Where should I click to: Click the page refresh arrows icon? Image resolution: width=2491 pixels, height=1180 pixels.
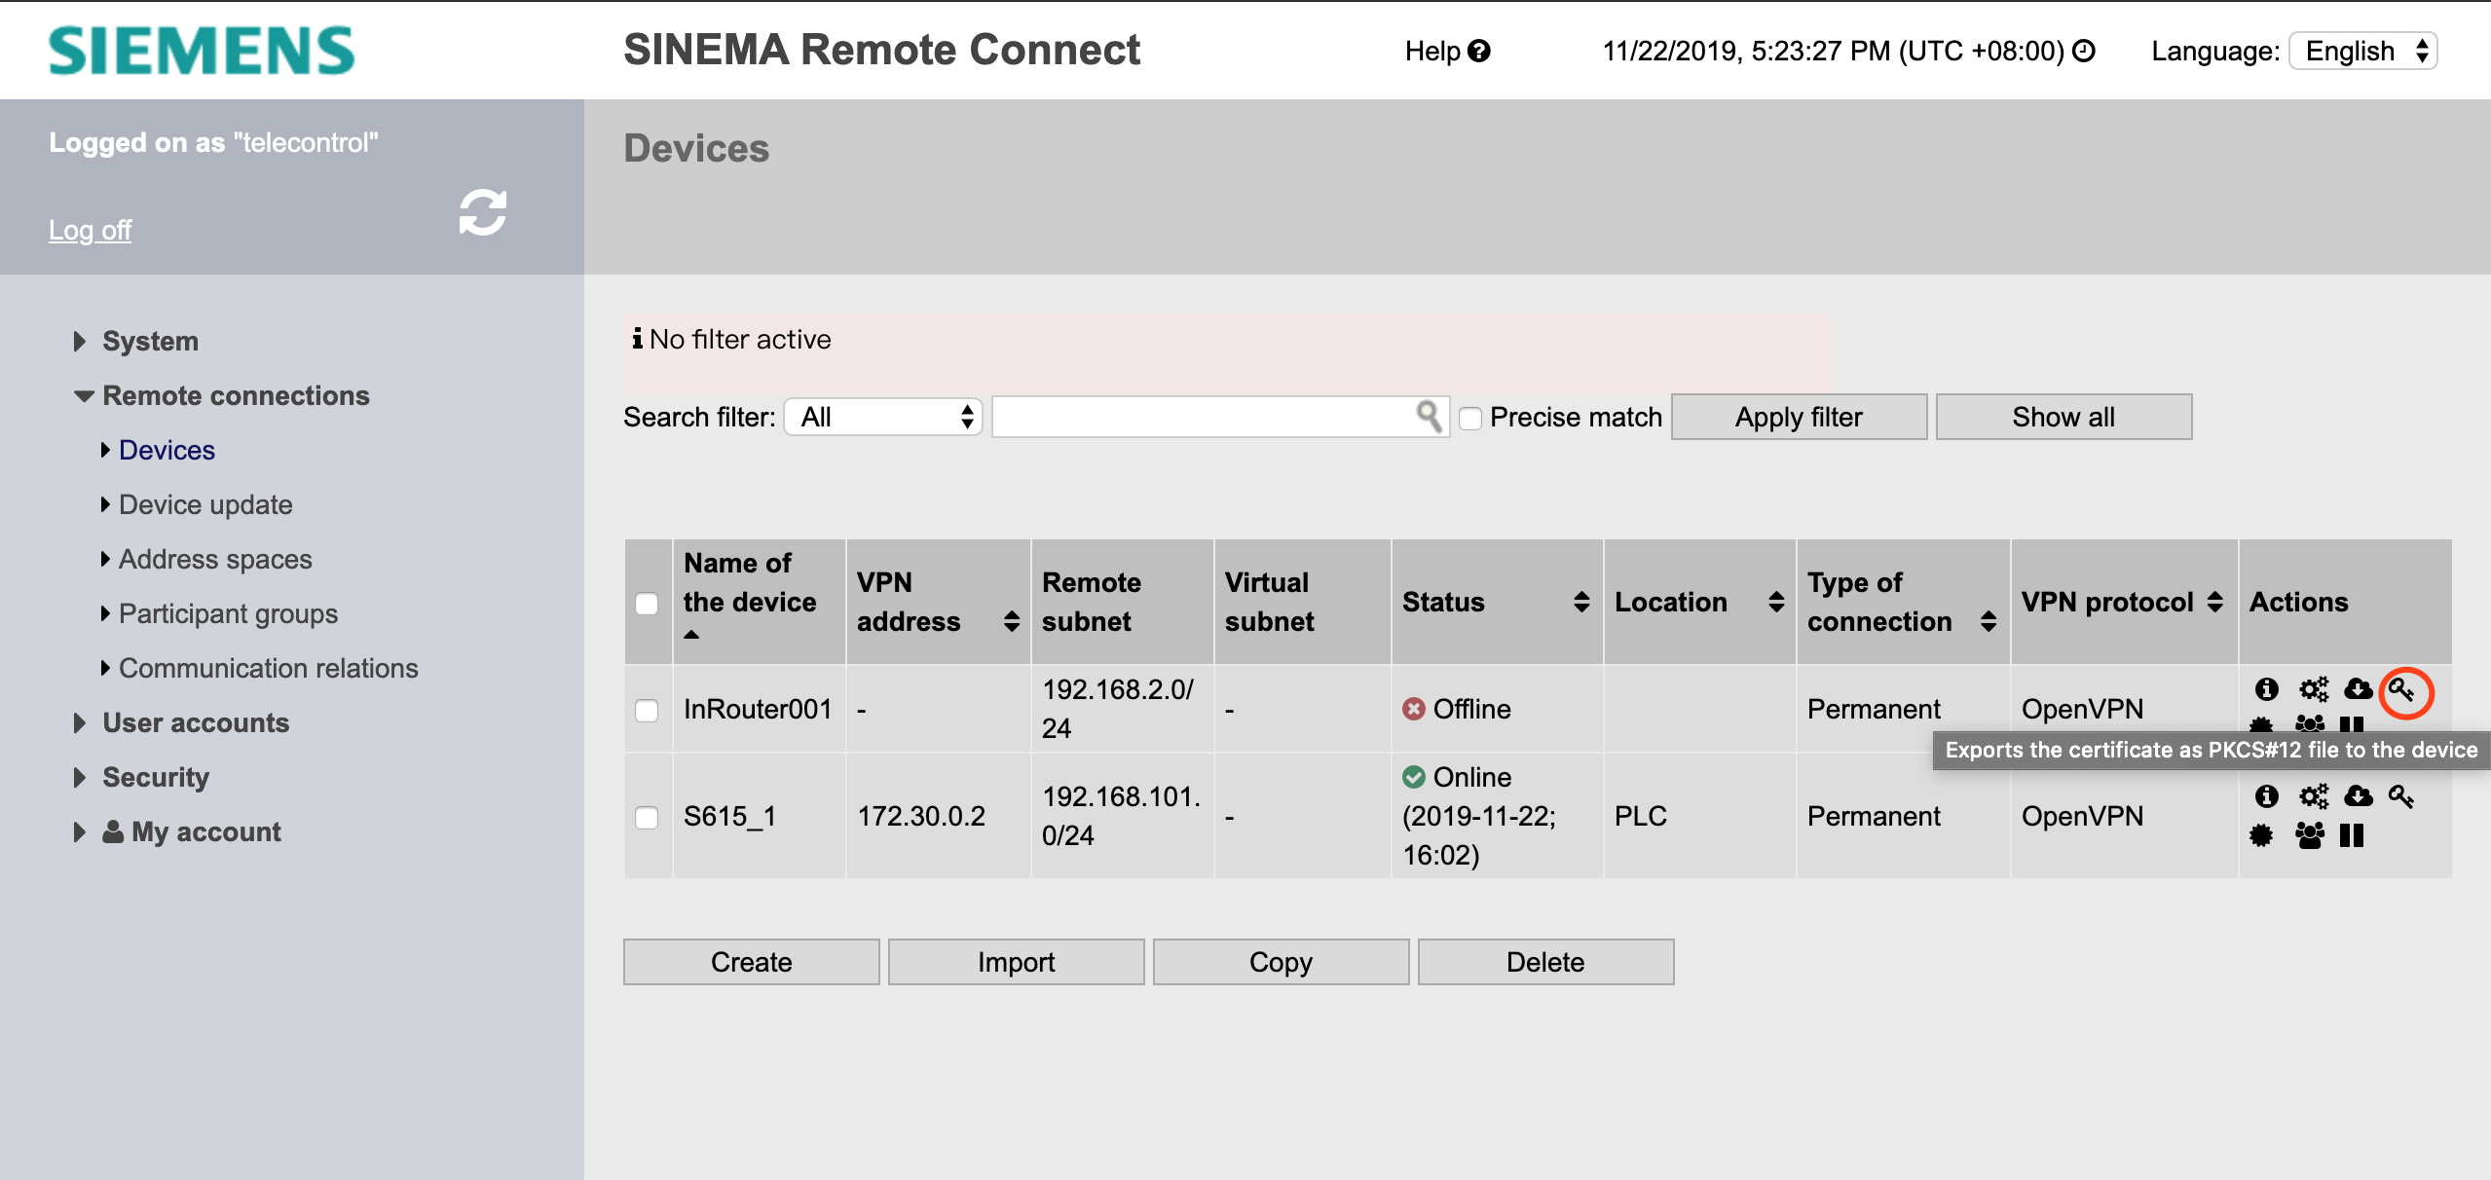coord(483,212)
